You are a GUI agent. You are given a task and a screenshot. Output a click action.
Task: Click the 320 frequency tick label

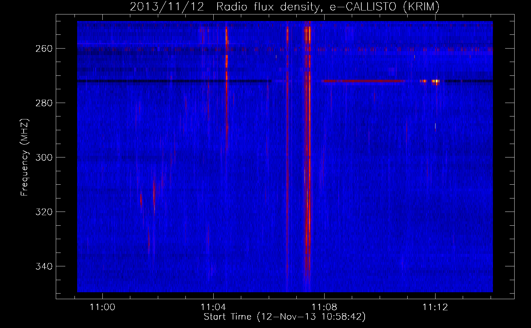point(44,212)
